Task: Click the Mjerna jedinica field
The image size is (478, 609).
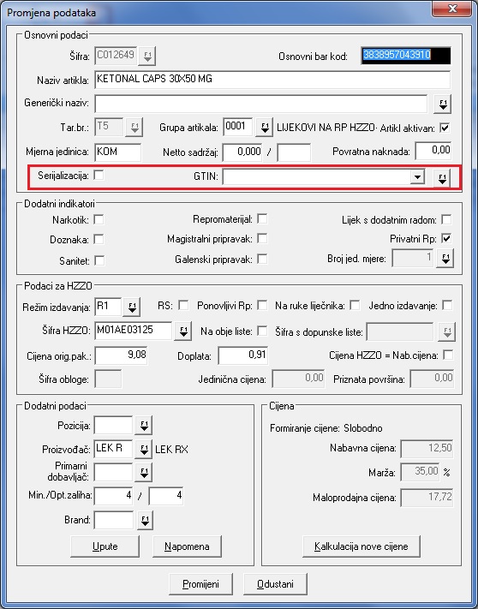Action: tap(118, 152)
